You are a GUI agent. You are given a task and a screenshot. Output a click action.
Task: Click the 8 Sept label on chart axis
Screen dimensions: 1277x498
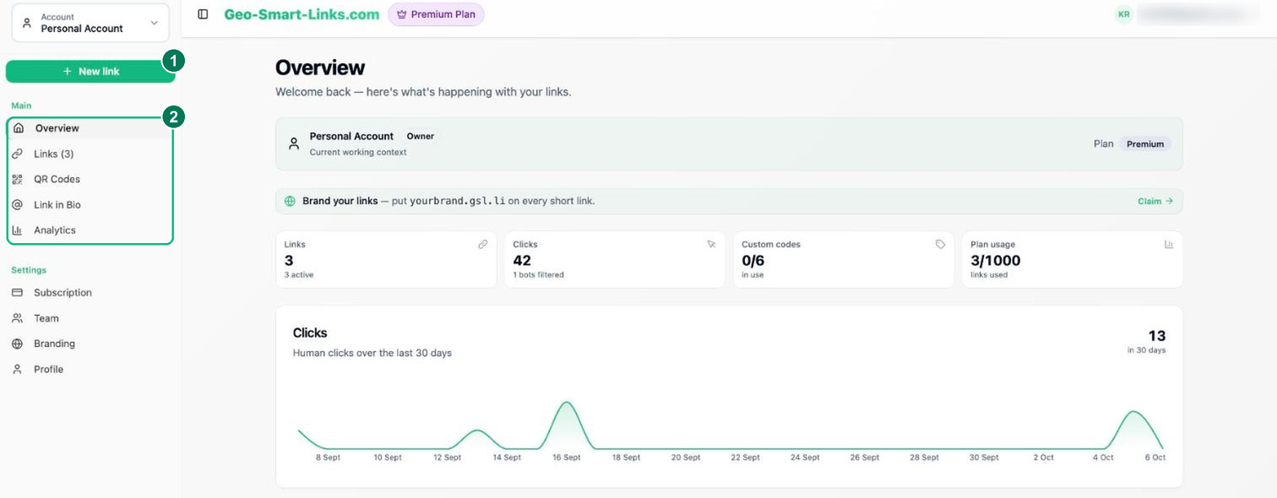pyautogui.click(x=328, y=457)
